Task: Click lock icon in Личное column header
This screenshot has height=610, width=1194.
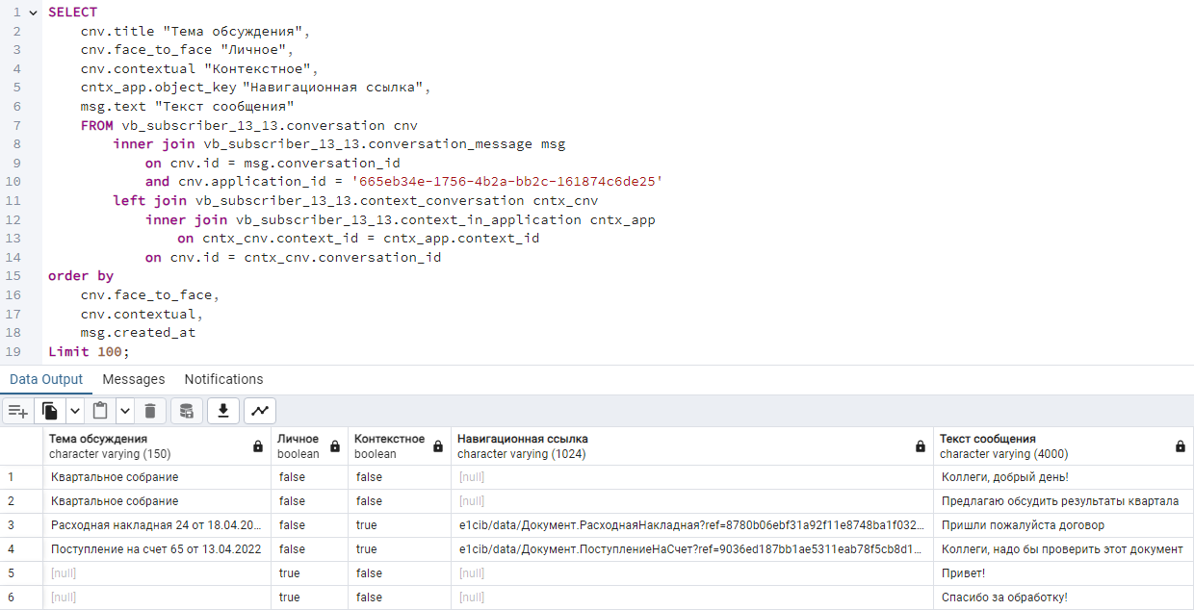Action: [x=335, y=446]
